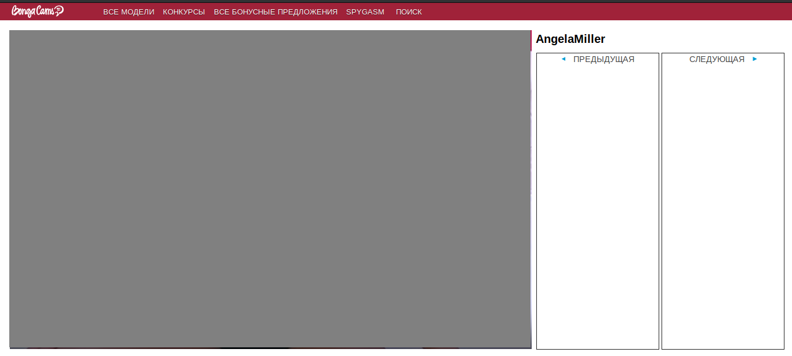
Task: Open ВСЕ БОНУСНЫЕ ПРЕДЛОЖЕНИЯ
Action: 275,12
